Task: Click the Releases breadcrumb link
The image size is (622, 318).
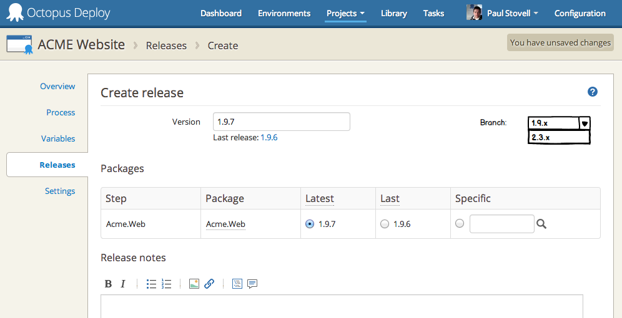Action: [x=166, y=46]
